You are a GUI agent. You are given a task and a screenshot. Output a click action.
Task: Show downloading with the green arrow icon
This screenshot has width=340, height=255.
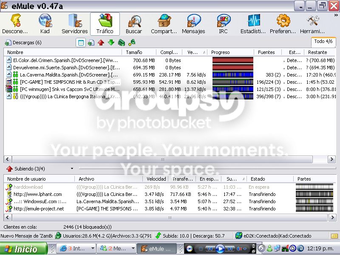tap(111, 42)
